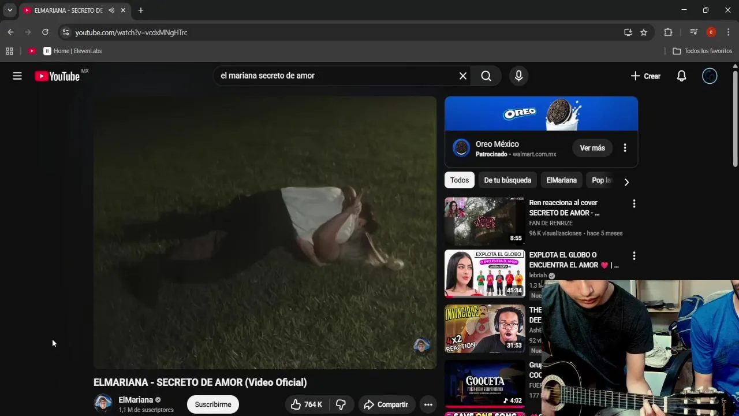Open options for EXPLOTA EL GLOBO video
Image resolution: width=739 pixels, height=416 pixels.
pos(634,256)
